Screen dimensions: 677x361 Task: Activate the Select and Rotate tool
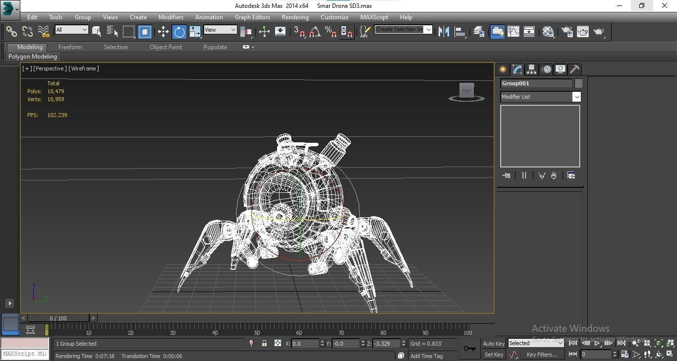point(179,32)
